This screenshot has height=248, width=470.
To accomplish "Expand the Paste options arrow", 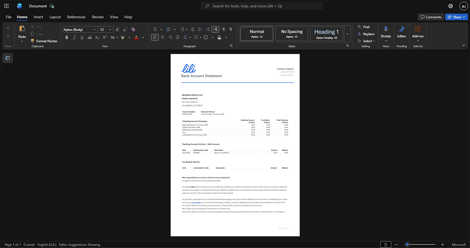I will 22,41.
